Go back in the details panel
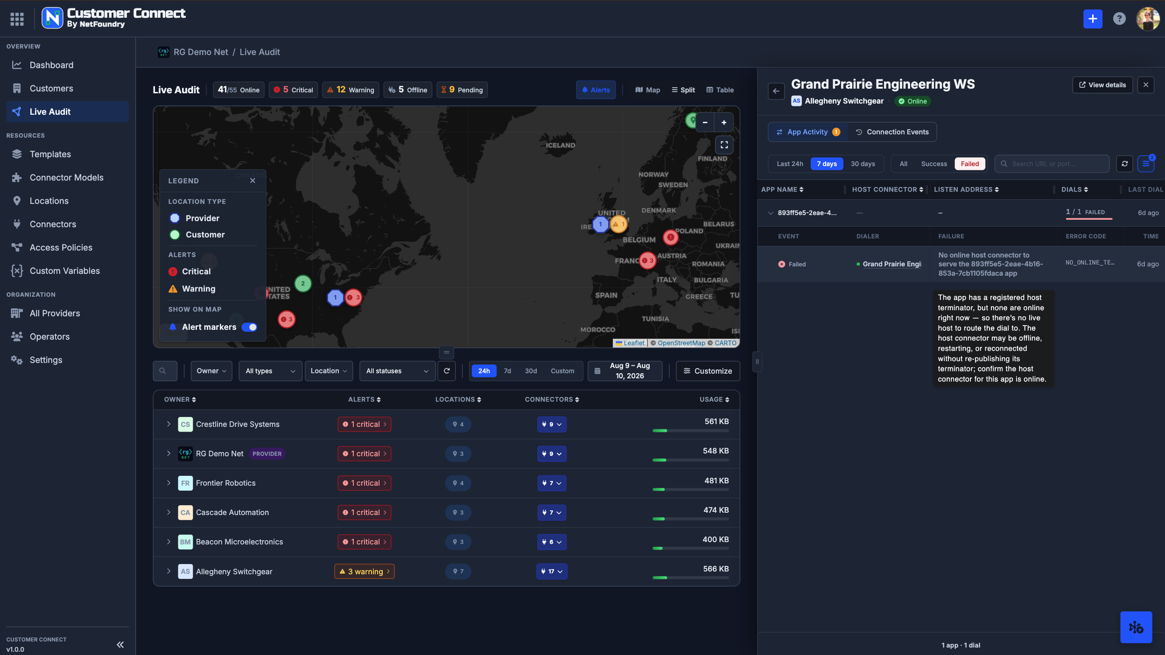1165x655 pixels. click(x=776, y=91)
